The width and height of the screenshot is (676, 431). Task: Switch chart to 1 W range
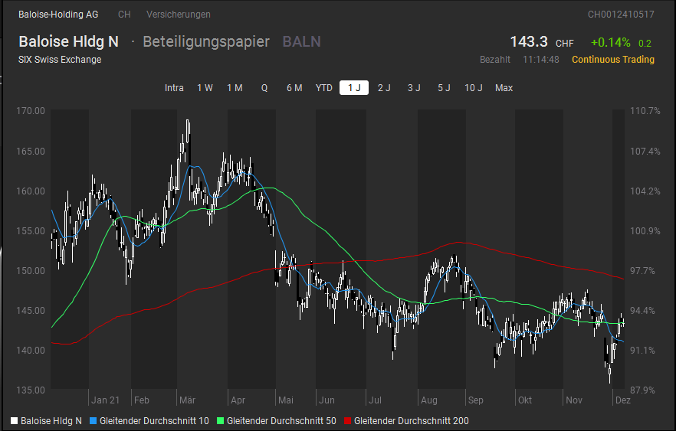205,88
